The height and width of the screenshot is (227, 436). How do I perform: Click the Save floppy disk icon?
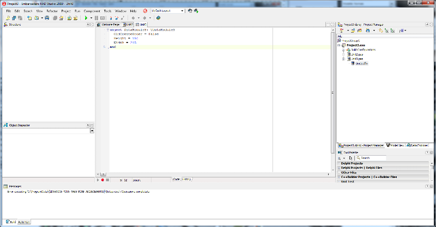pyautogui.click(x=47, y=18)
